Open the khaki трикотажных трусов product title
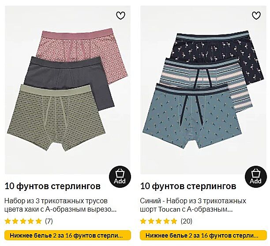The width and height of the screenshot is (270, 246). tap(60, 205)
